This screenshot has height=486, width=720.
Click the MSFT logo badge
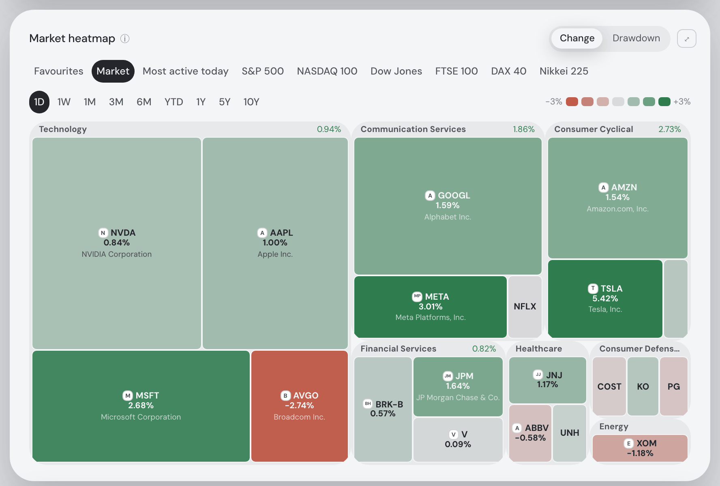pyautogui.click(x=128, y=396)
